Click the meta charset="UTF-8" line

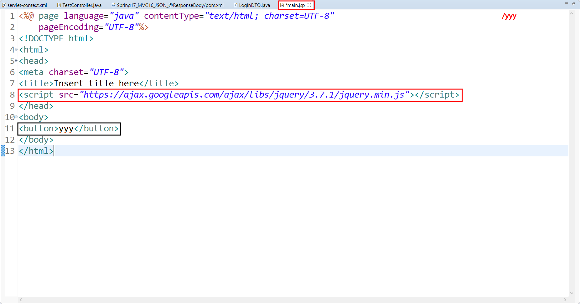click(x=74, y=72)
